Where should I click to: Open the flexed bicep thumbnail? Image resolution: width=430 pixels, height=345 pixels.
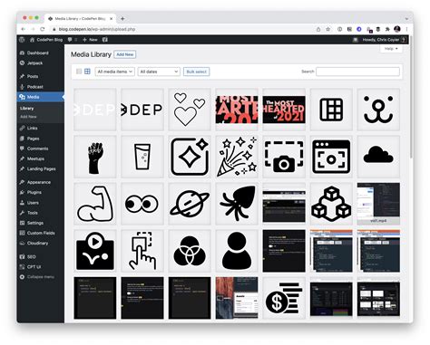point(95,204)
